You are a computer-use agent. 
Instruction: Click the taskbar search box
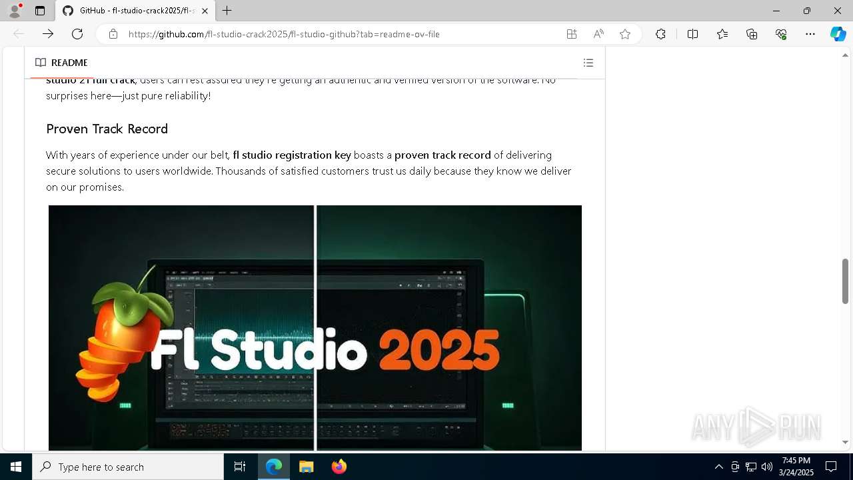coord(128,467)
